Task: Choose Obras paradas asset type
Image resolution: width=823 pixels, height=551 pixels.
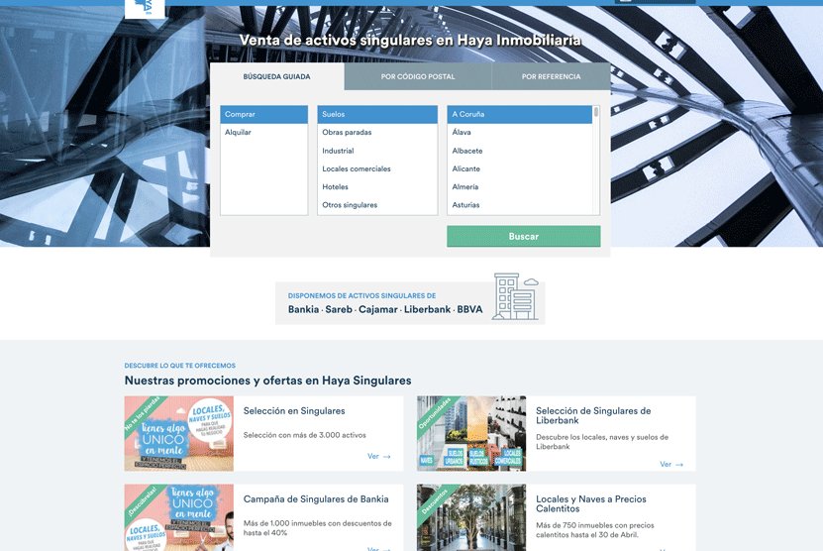Action: click(377, 133)
